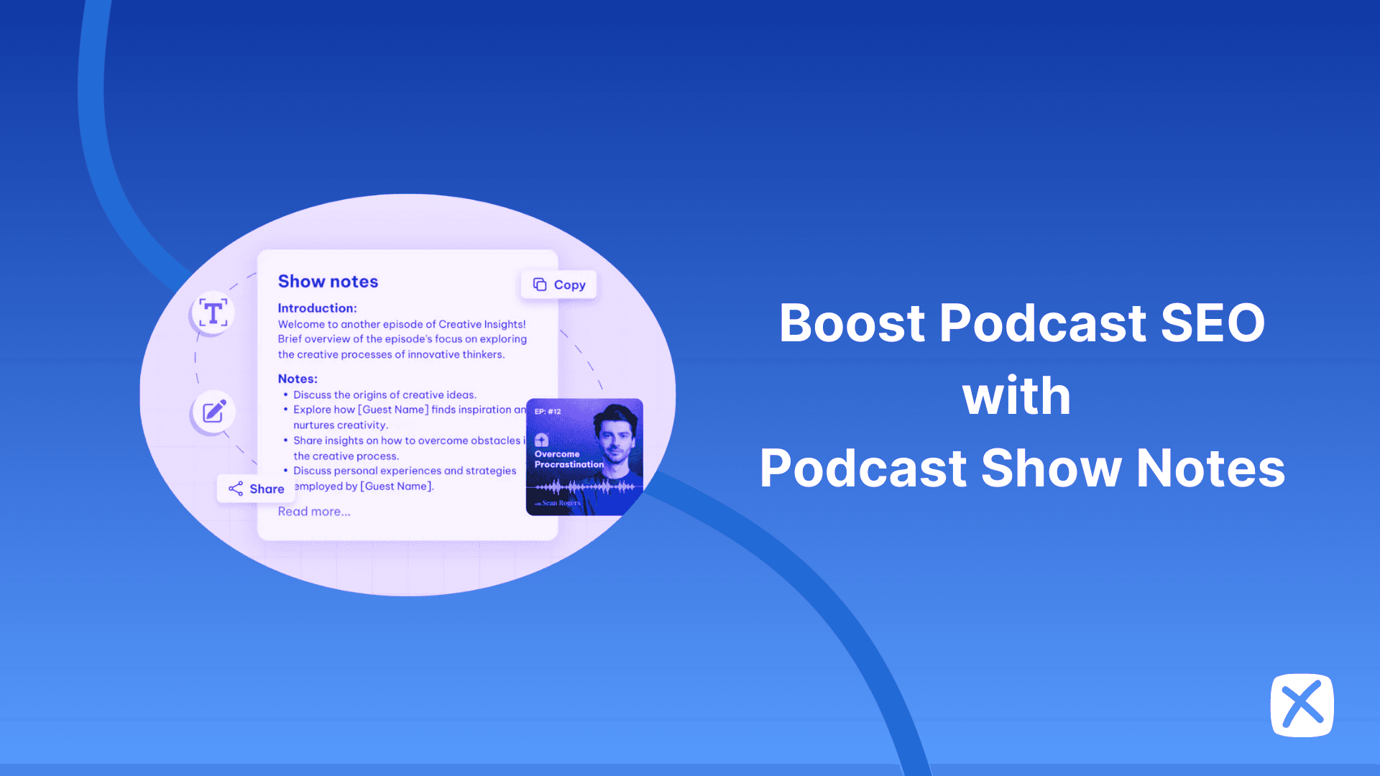Viewport: 1380px width, 776px height.
Task: Click the share icon next to the Share label
Action: pos(235,489)
